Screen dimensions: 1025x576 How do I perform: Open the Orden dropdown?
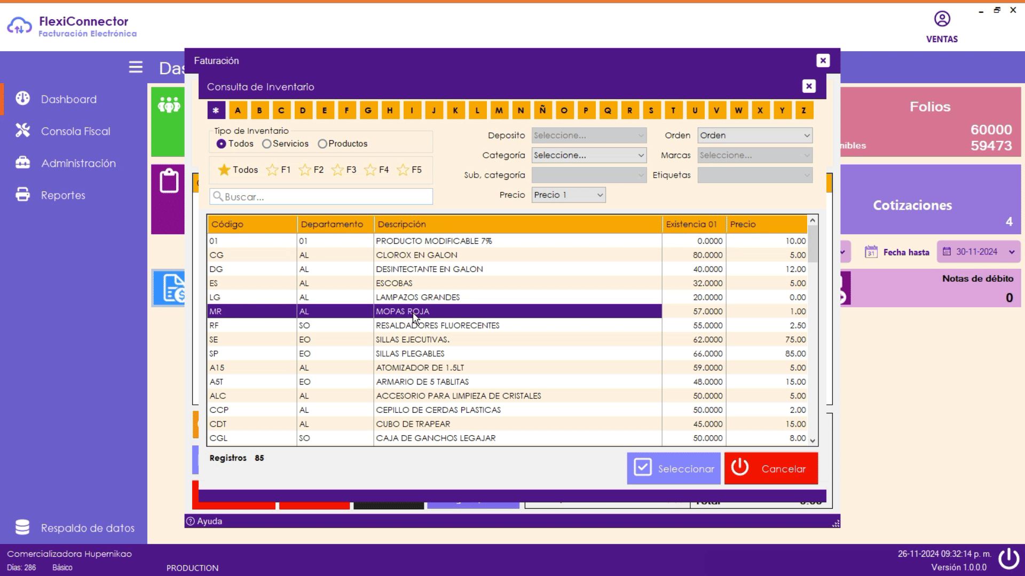click(x=754, y=135)
